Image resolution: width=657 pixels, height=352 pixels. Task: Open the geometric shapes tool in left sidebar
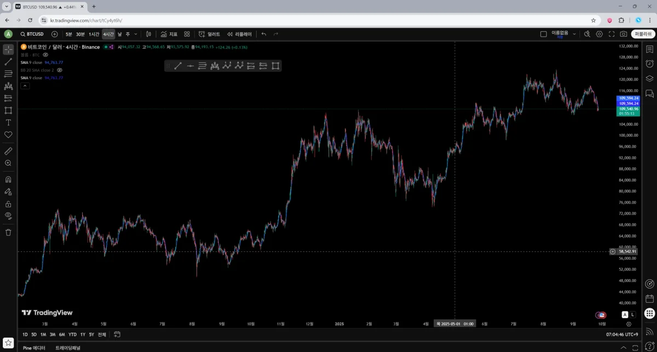8,110
